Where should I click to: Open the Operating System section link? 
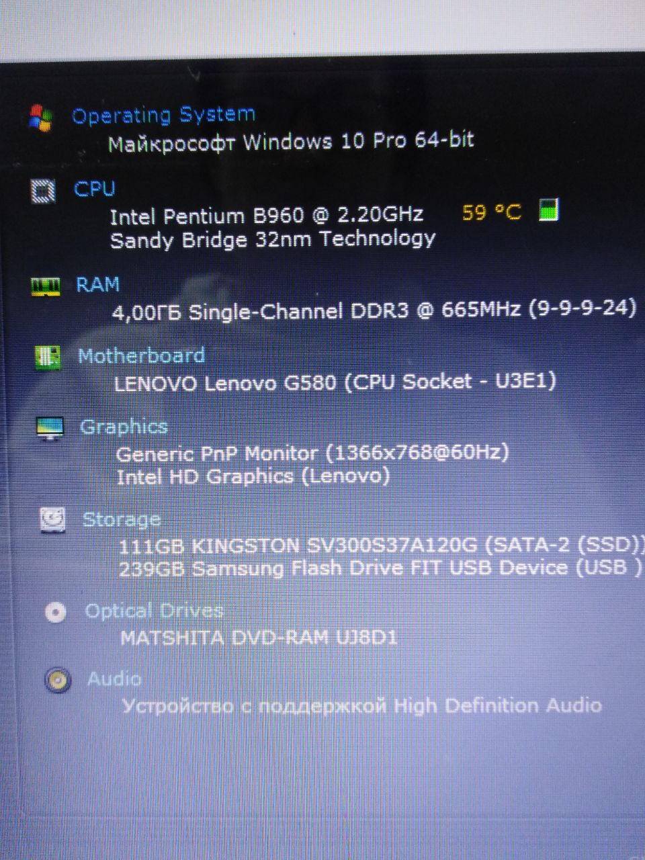(x=163, y=116)
